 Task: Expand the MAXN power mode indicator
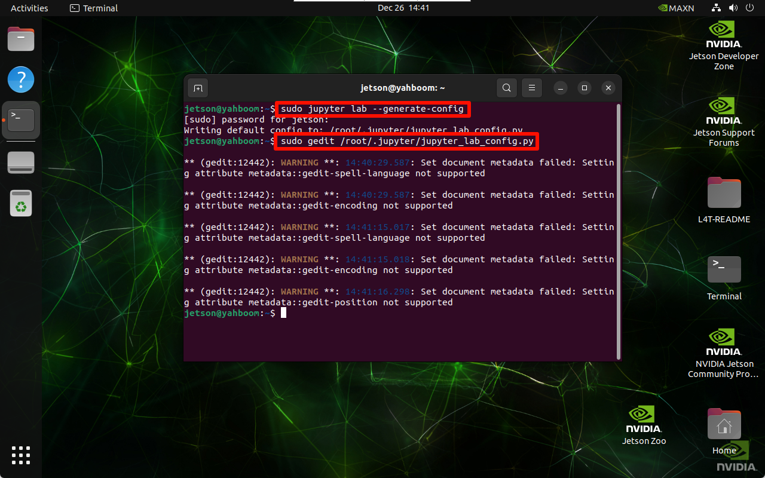point(675,8)
